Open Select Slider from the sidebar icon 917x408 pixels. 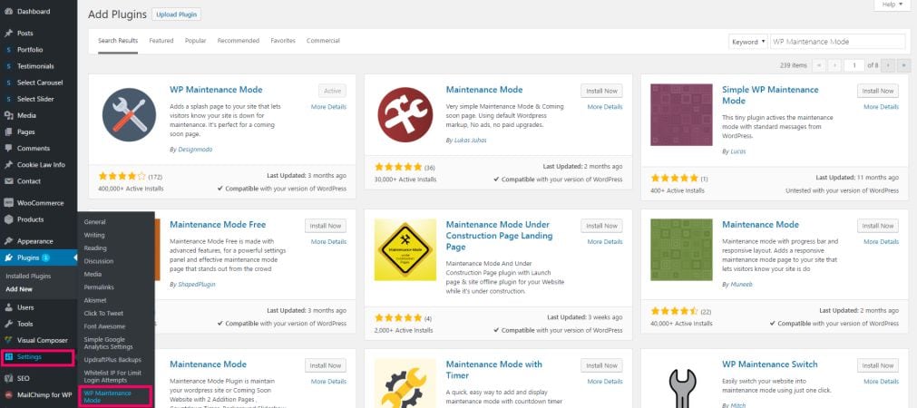click(8, 99)
